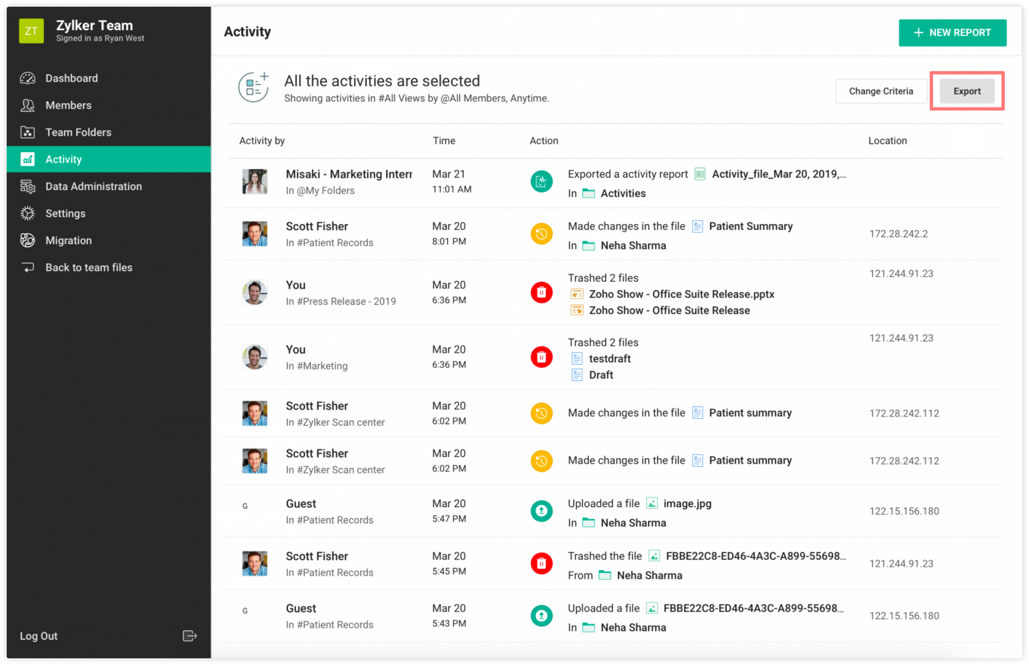This screenshot has width=1029, height=665.
Task: Click the Settings gear icon
Action: [x=28, y=213]
